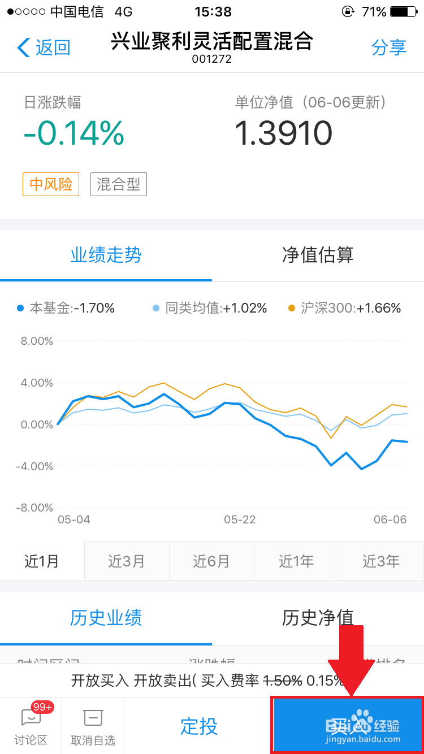Image resolution: width=424 pixels, height=754 pixels.
Task: Open the 历史净值 tab
Action: pos(318,618)
